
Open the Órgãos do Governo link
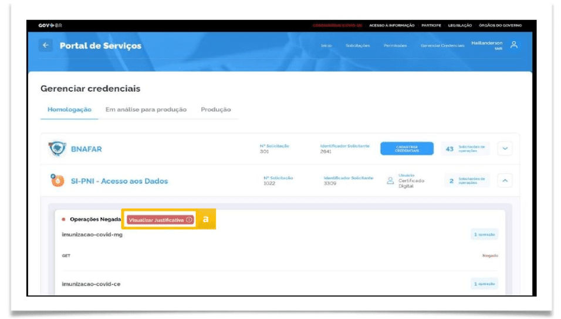500,25
